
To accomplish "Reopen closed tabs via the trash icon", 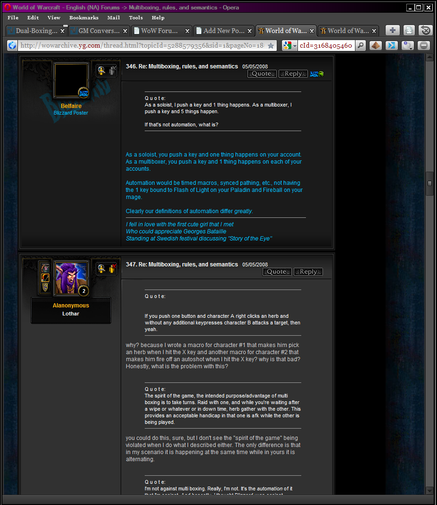I will point(425,31).
